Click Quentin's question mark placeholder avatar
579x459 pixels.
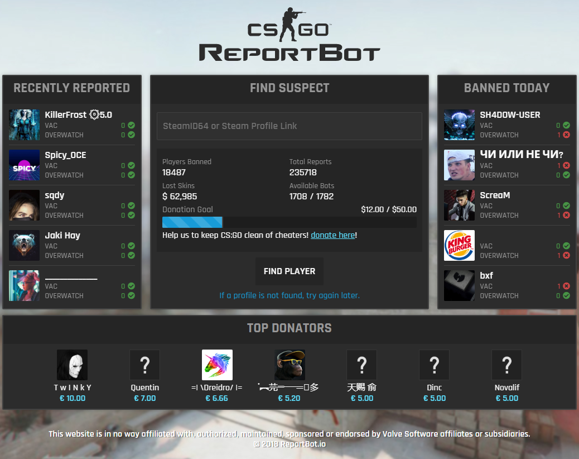point(144,365)
